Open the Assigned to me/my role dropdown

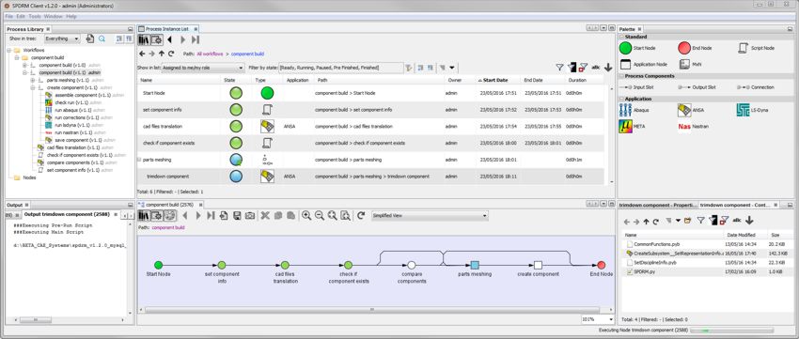(203, 68)
